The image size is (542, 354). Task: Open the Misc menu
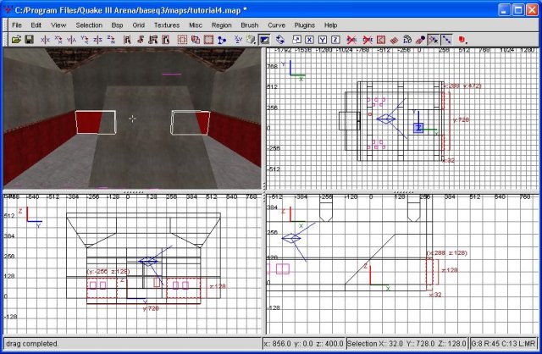coord(196,25)
